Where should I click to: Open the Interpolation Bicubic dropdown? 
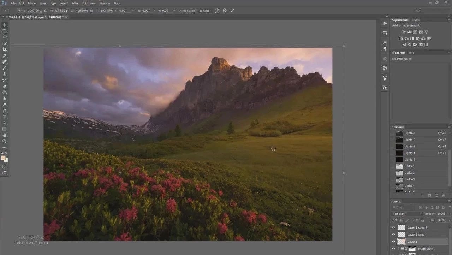coord(206,11)
